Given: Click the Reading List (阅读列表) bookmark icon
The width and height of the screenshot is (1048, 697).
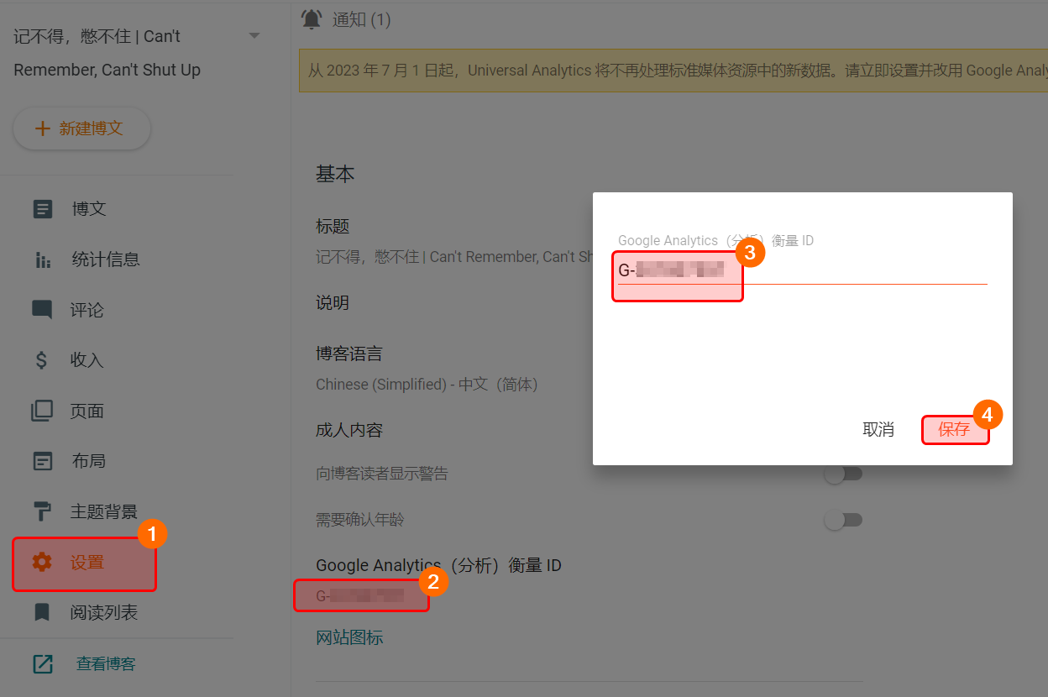Looking at the screenshot, I should tap(42, 612).
